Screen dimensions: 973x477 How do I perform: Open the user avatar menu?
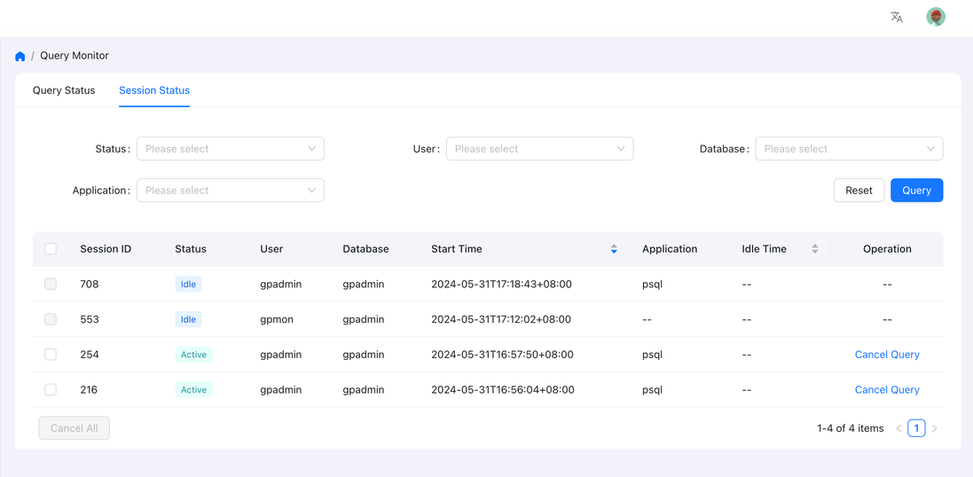point(935,17)
